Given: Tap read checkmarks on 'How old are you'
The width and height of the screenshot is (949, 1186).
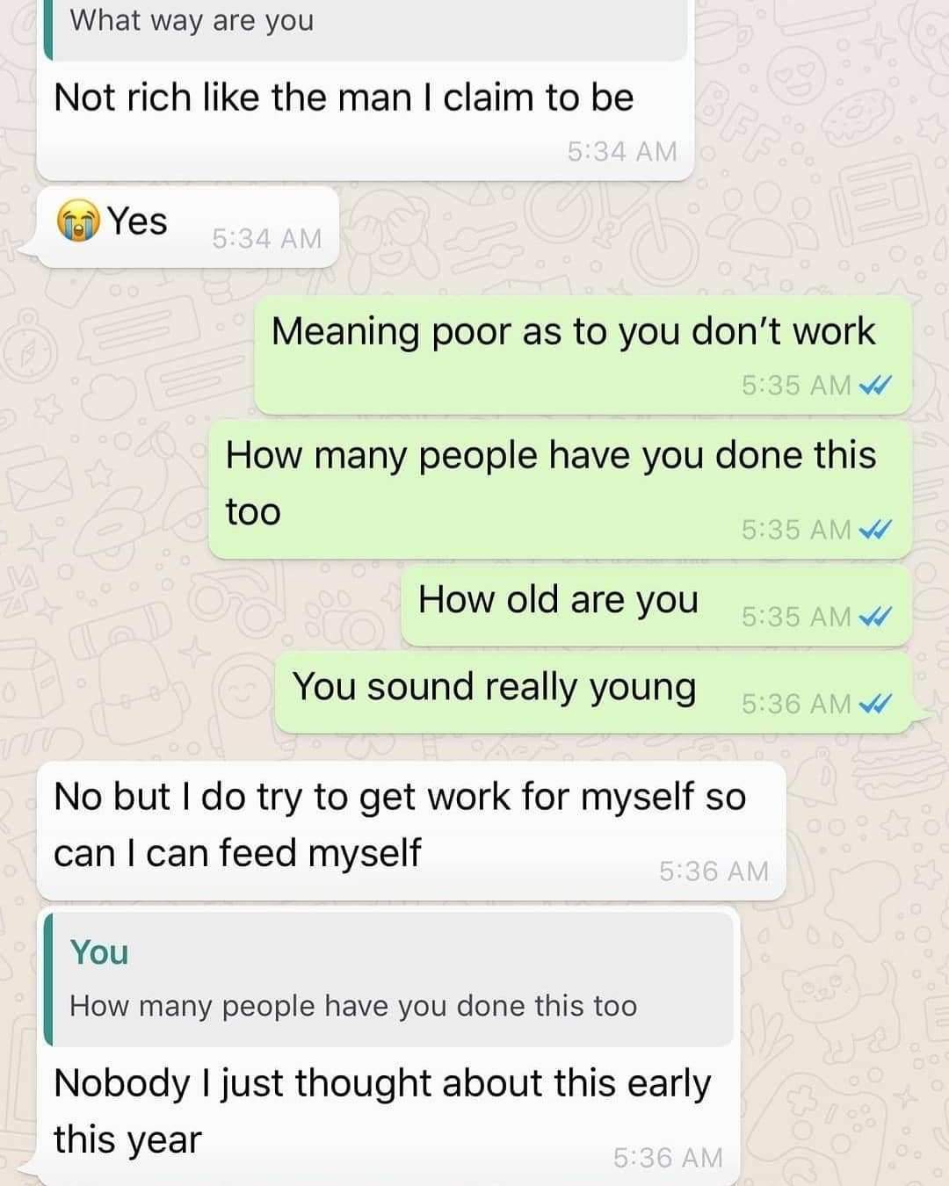Looking at the screenshot, I should 875,617.
